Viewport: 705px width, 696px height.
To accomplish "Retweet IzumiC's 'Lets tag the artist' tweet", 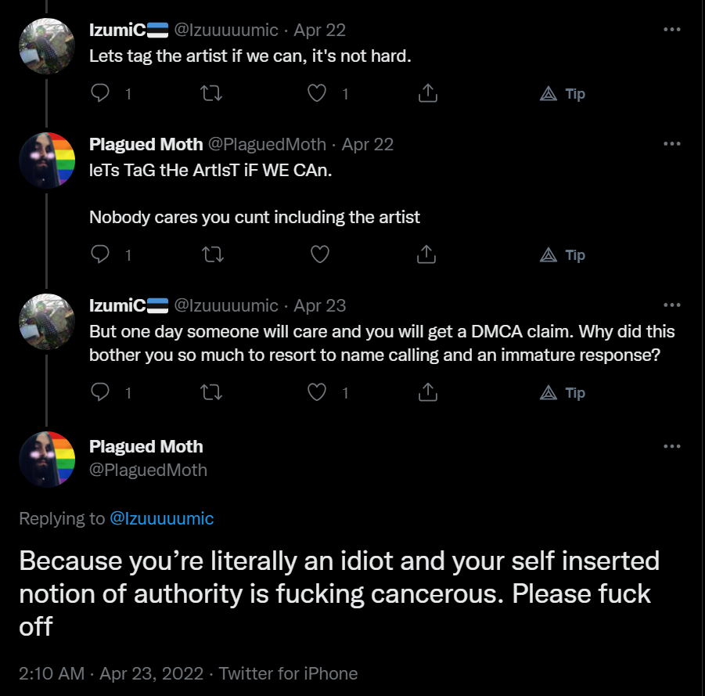I will [x=210, y=93].
